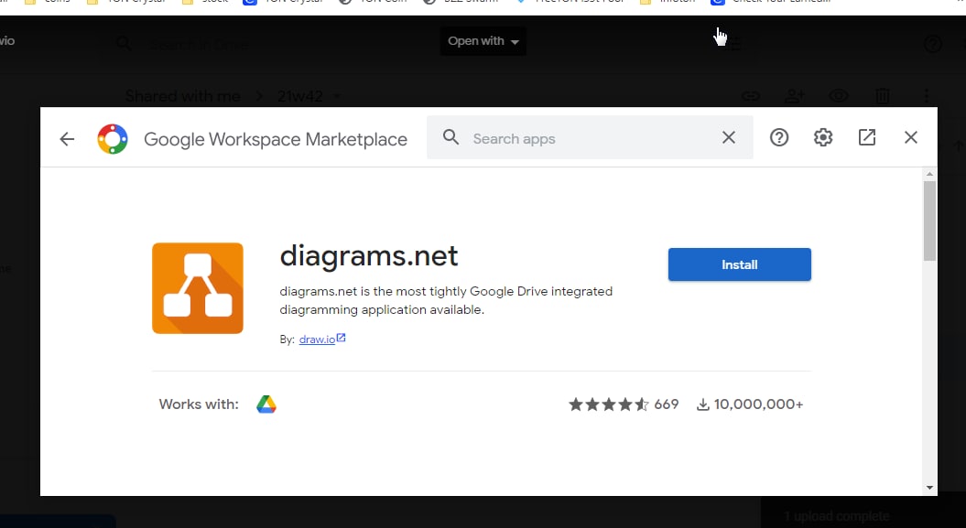Click the Google Workspace Marketplace logo
Screen dimensions: 966x528
click(113, 138)
